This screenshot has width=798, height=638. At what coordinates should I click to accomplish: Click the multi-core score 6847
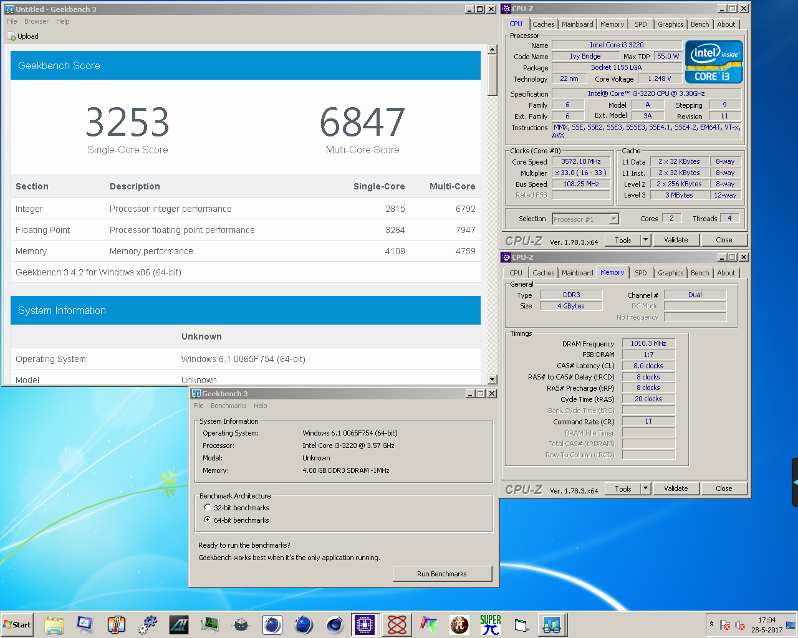pyautogui.click(x=362, y=122)
